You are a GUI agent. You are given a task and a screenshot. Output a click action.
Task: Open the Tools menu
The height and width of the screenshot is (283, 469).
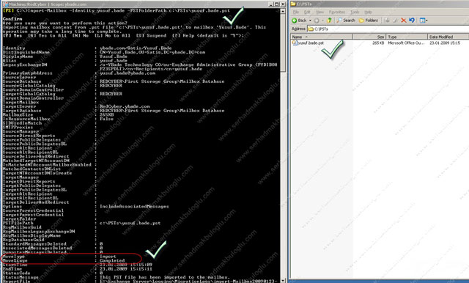[355, 12]
